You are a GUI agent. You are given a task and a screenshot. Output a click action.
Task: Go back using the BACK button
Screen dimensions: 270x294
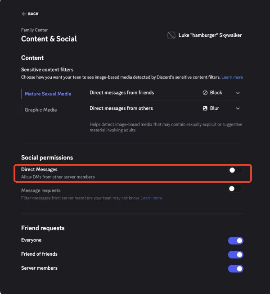pyautogui.click(x=33, y=14)
